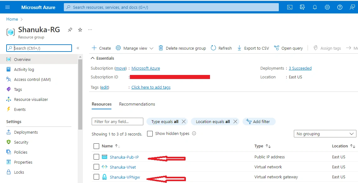Click here to add tags link
Screen dimensions: 358x183
(151, 87)
